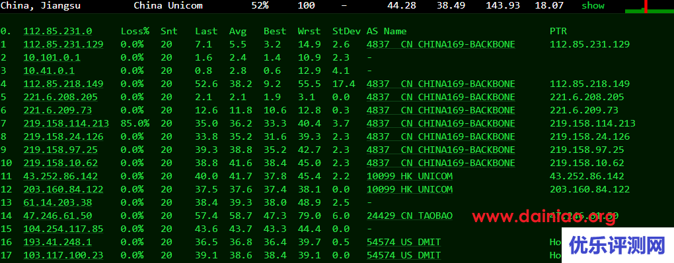Click the "Avg" column header
Image resolution: width=674 pixels, height=263 pixels.
(238, 32)
